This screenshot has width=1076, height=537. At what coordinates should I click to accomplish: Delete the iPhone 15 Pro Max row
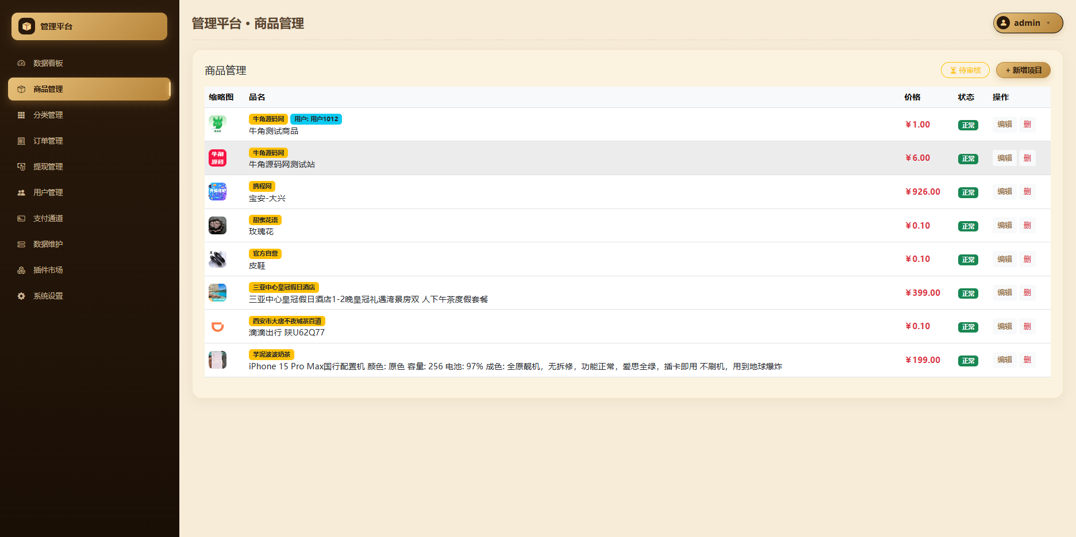[x=1027, y=360]
